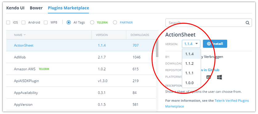Click the magnifier search icon
This screenshot has width=258, height=114.
pyautogui.click(x=248, y=23)
